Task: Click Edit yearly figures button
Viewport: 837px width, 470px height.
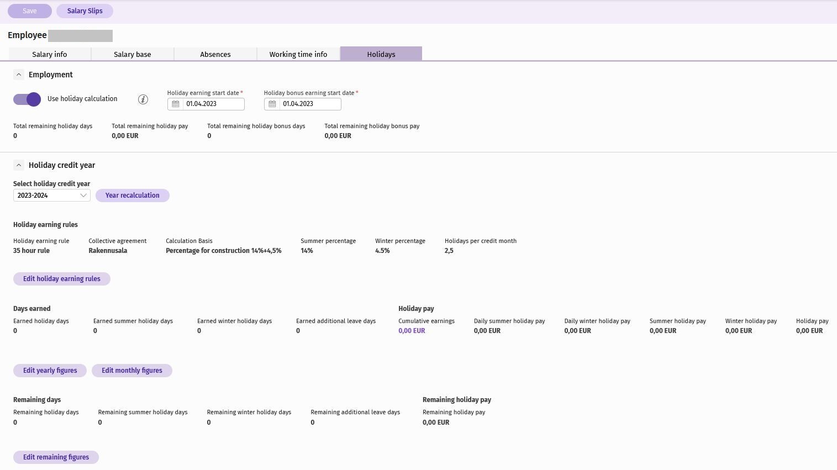Action: [x=50, y=371]
